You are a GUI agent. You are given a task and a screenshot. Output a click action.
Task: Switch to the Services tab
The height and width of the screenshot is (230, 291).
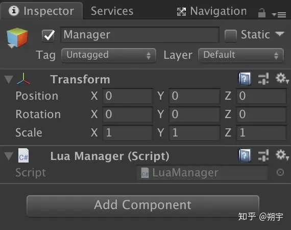pyautogui.click(x=112, y=11)
